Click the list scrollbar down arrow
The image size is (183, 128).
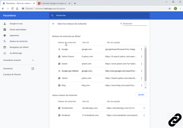145,88
